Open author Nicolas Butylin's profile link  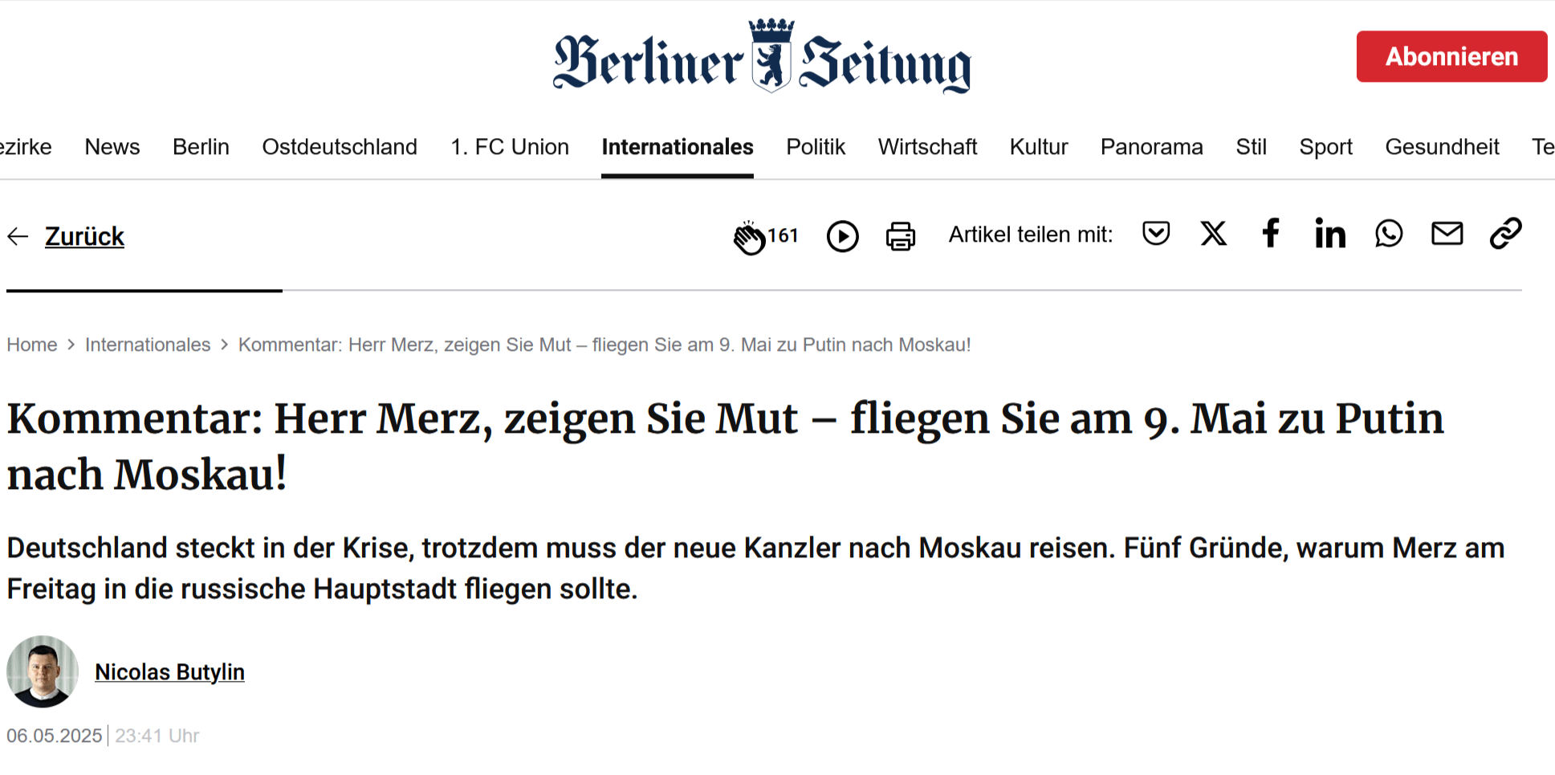point(169,671)
